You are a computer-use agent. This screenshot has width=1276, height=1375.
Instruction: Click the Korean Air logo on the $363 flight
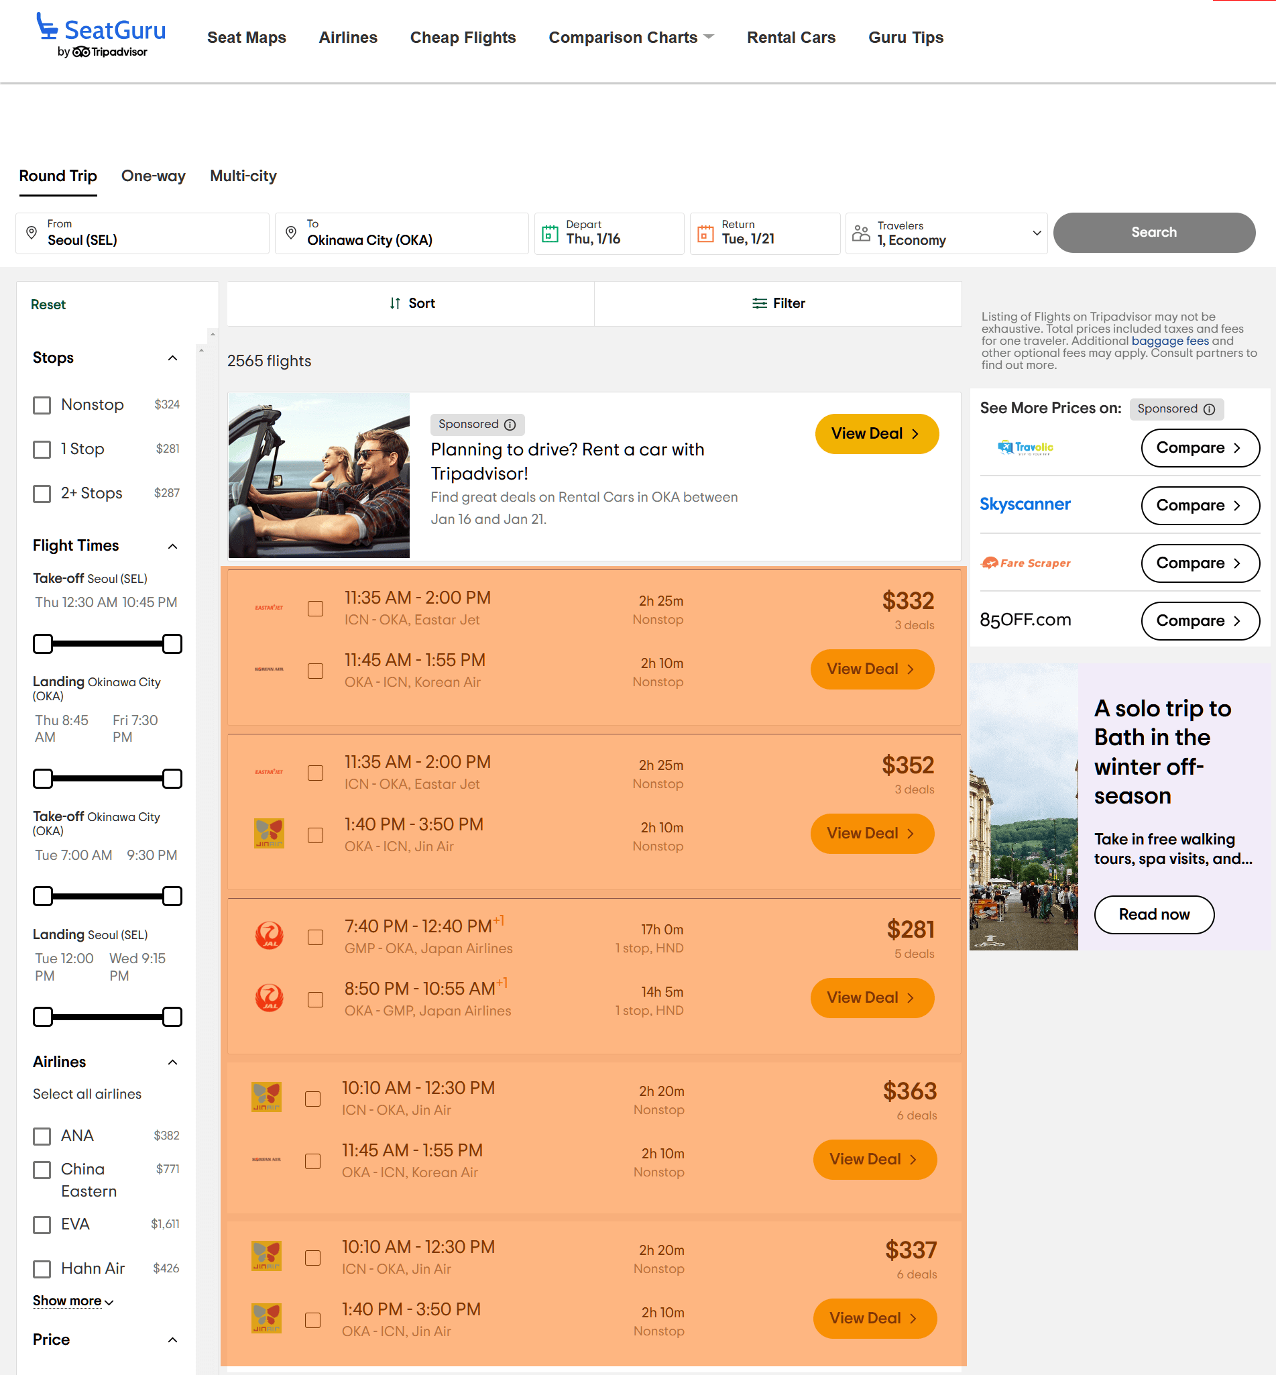coord(266,1160)
